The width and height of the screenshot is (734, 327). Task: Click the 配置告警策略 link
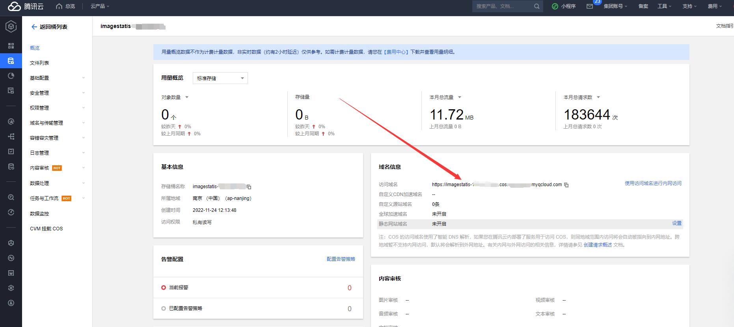[x=341, y=259]
